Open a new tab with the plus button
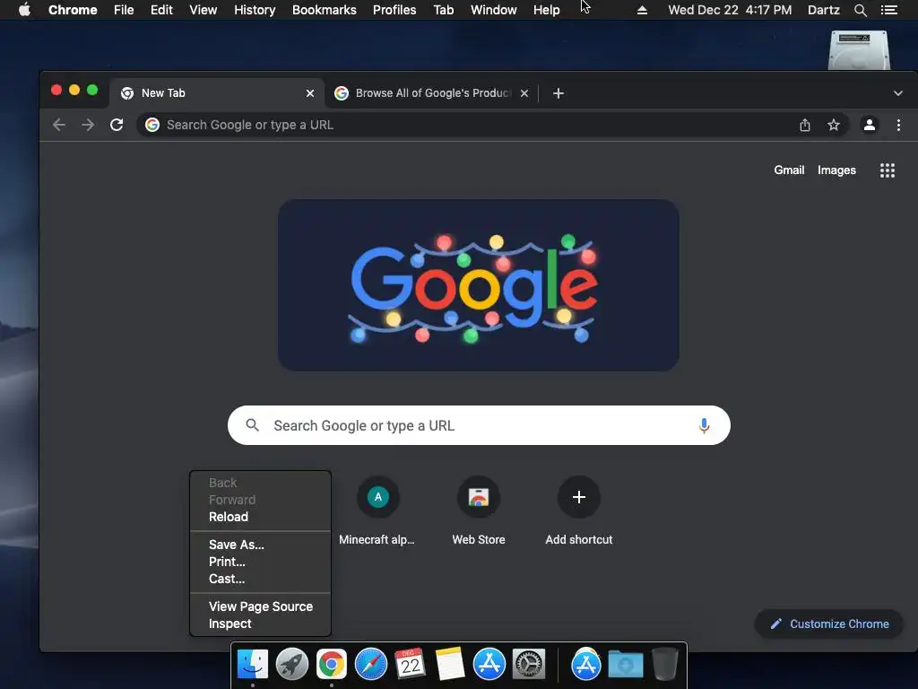Screen dimensions: 918x689 (558, 93)
